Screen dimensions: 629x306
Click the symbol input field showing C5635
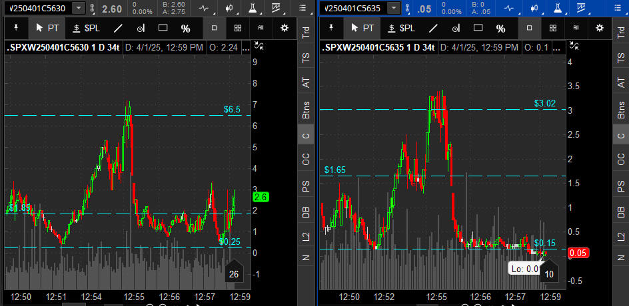353,8
